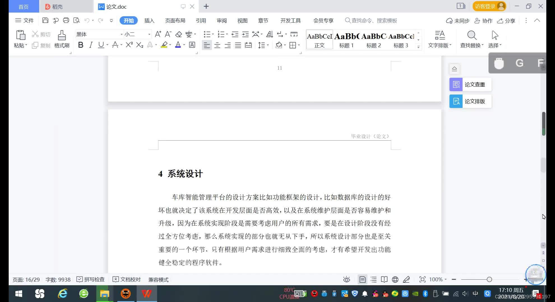Click the character border icon

click(x=192, y=45)
